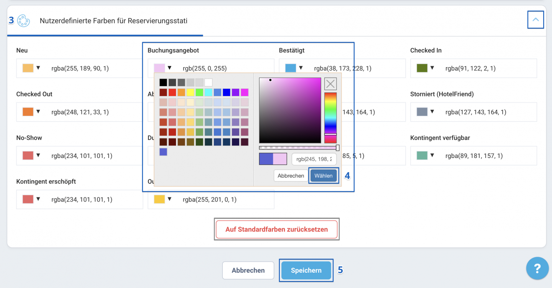This screenshot has width=552, height=288.
Task: Click the Storniert (HotelFriend) rgba(127, 143, 164, 1) field
Action: pyautogui.click(x=474, y=112)
